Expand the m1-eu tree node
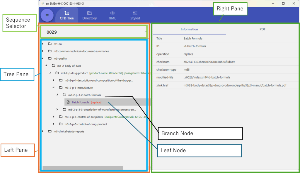The width and height of the screenshot is (300, 173). click(x=43, y=44)
